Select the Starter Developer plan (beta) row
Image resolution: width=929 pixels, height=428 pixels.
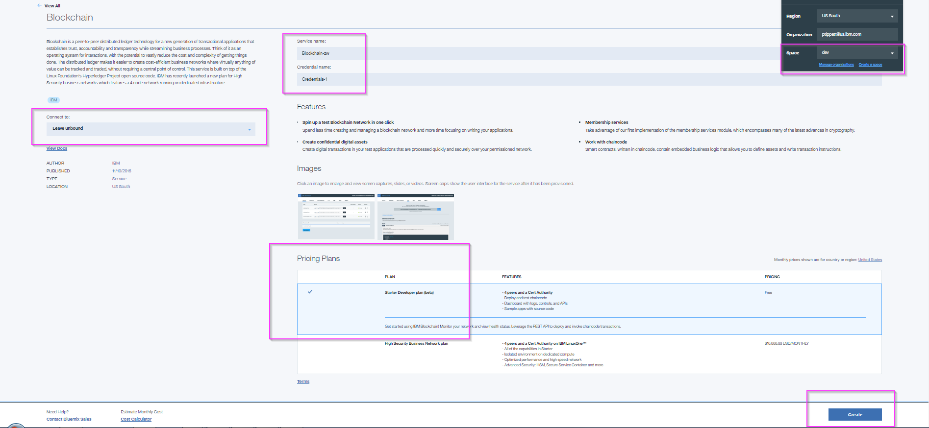(589, 309)
